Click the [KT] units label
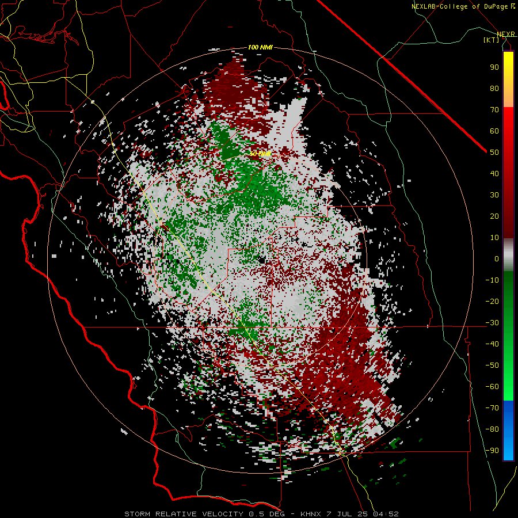Image resolution: width=518 pixels, height=518 pixels. point(492,40)
